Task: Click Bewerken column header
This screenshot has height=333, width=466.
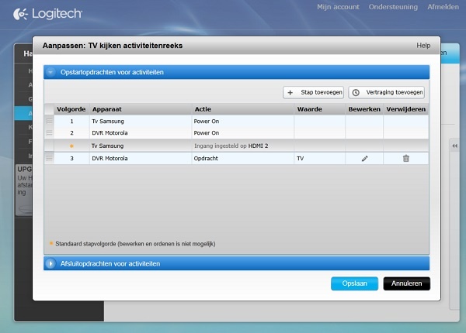Action: click(x=364, y=109)
